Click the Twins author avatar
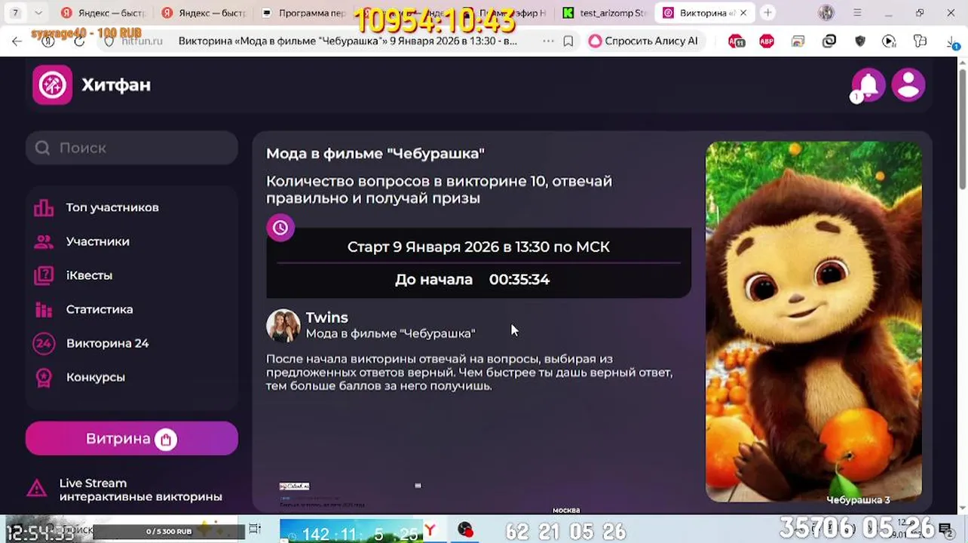This screenshot has width=968, height=543. [x=283, y=325]
